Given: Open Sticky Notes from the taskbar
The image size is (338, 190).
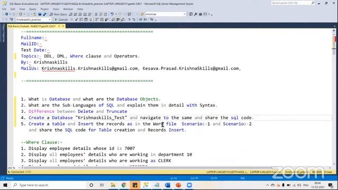Looking at the screenshot, I should point(135,185).
